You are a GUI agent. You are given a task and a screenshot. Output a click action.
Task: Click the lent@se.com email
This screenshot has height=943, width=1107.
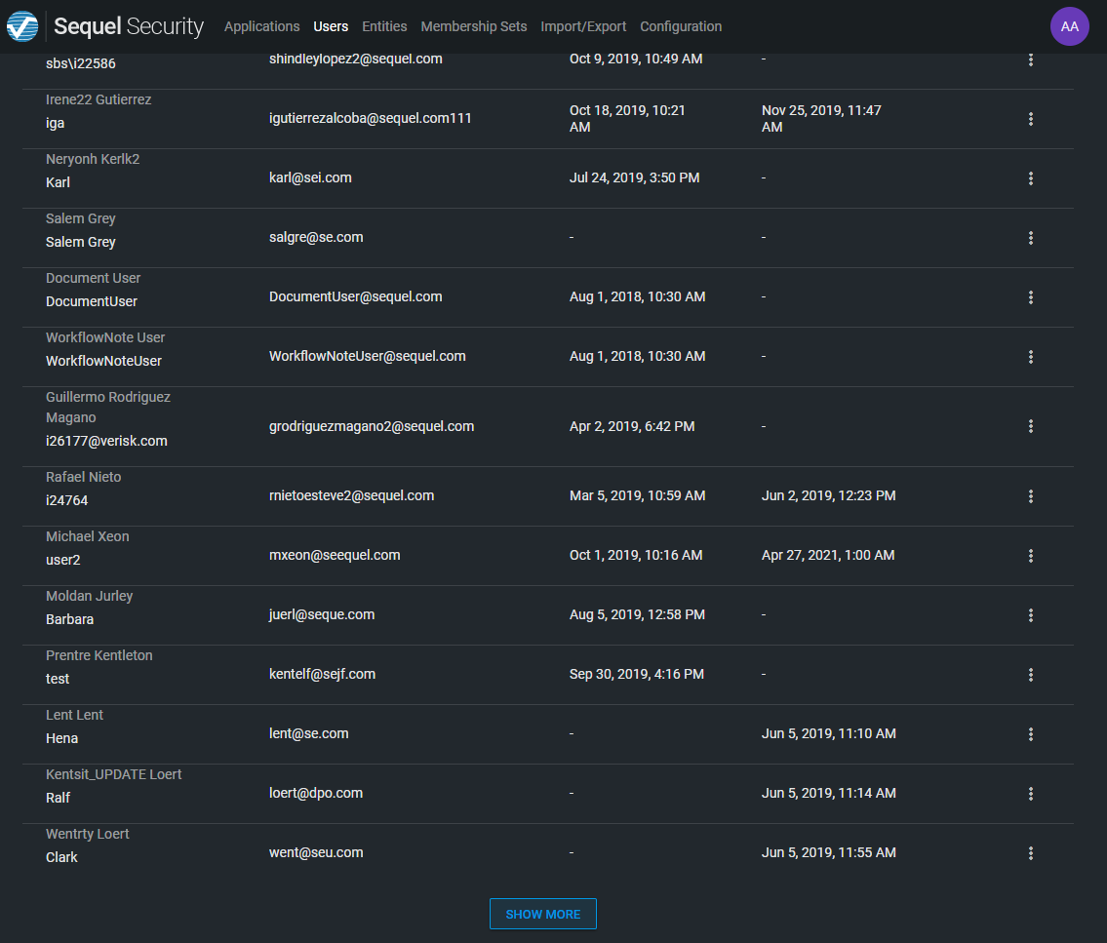click(308, 733)
